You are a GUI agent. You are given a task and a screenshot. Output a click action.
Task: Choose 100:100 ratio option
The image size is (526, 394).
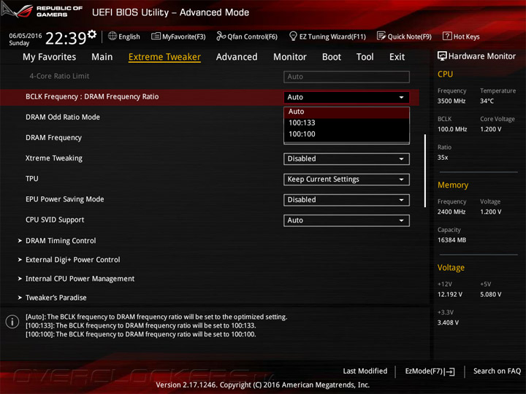(346, 134)
